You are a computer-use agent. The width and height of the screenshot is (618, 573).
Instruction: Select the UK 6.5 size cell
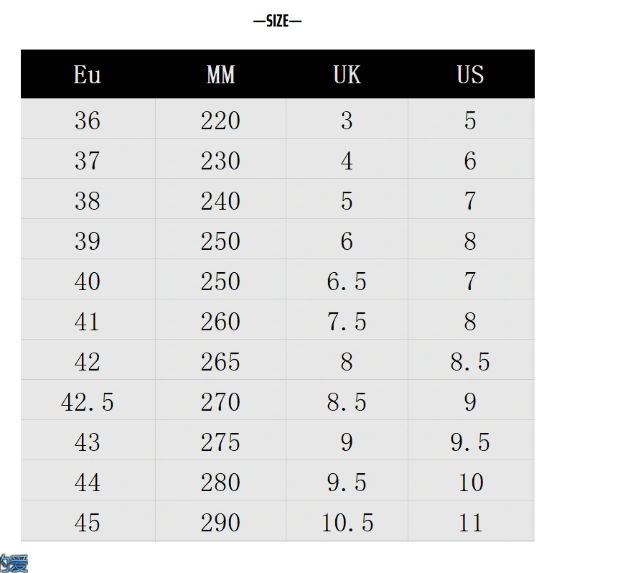click(x=347, y=281)
